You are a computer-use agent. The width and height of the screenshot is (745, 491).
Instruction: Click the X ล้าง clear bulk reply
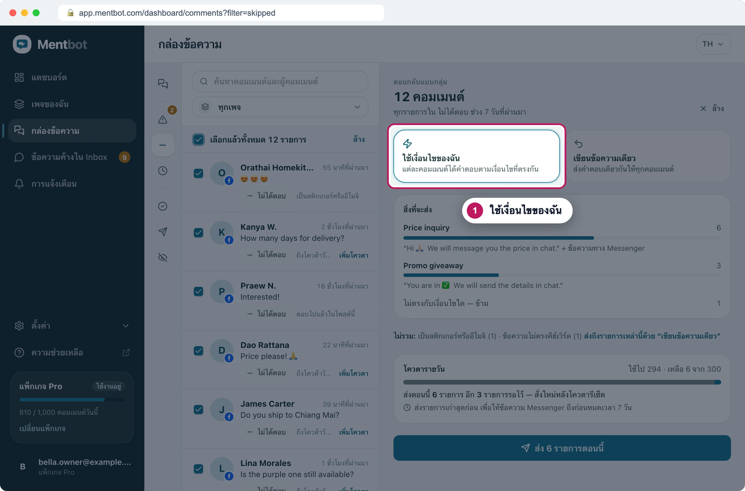tap(712, 108)
